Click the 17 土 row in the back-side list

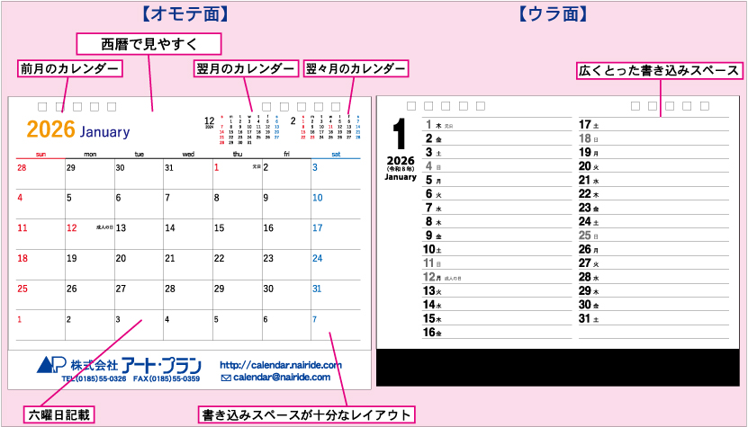coord(653,125)
